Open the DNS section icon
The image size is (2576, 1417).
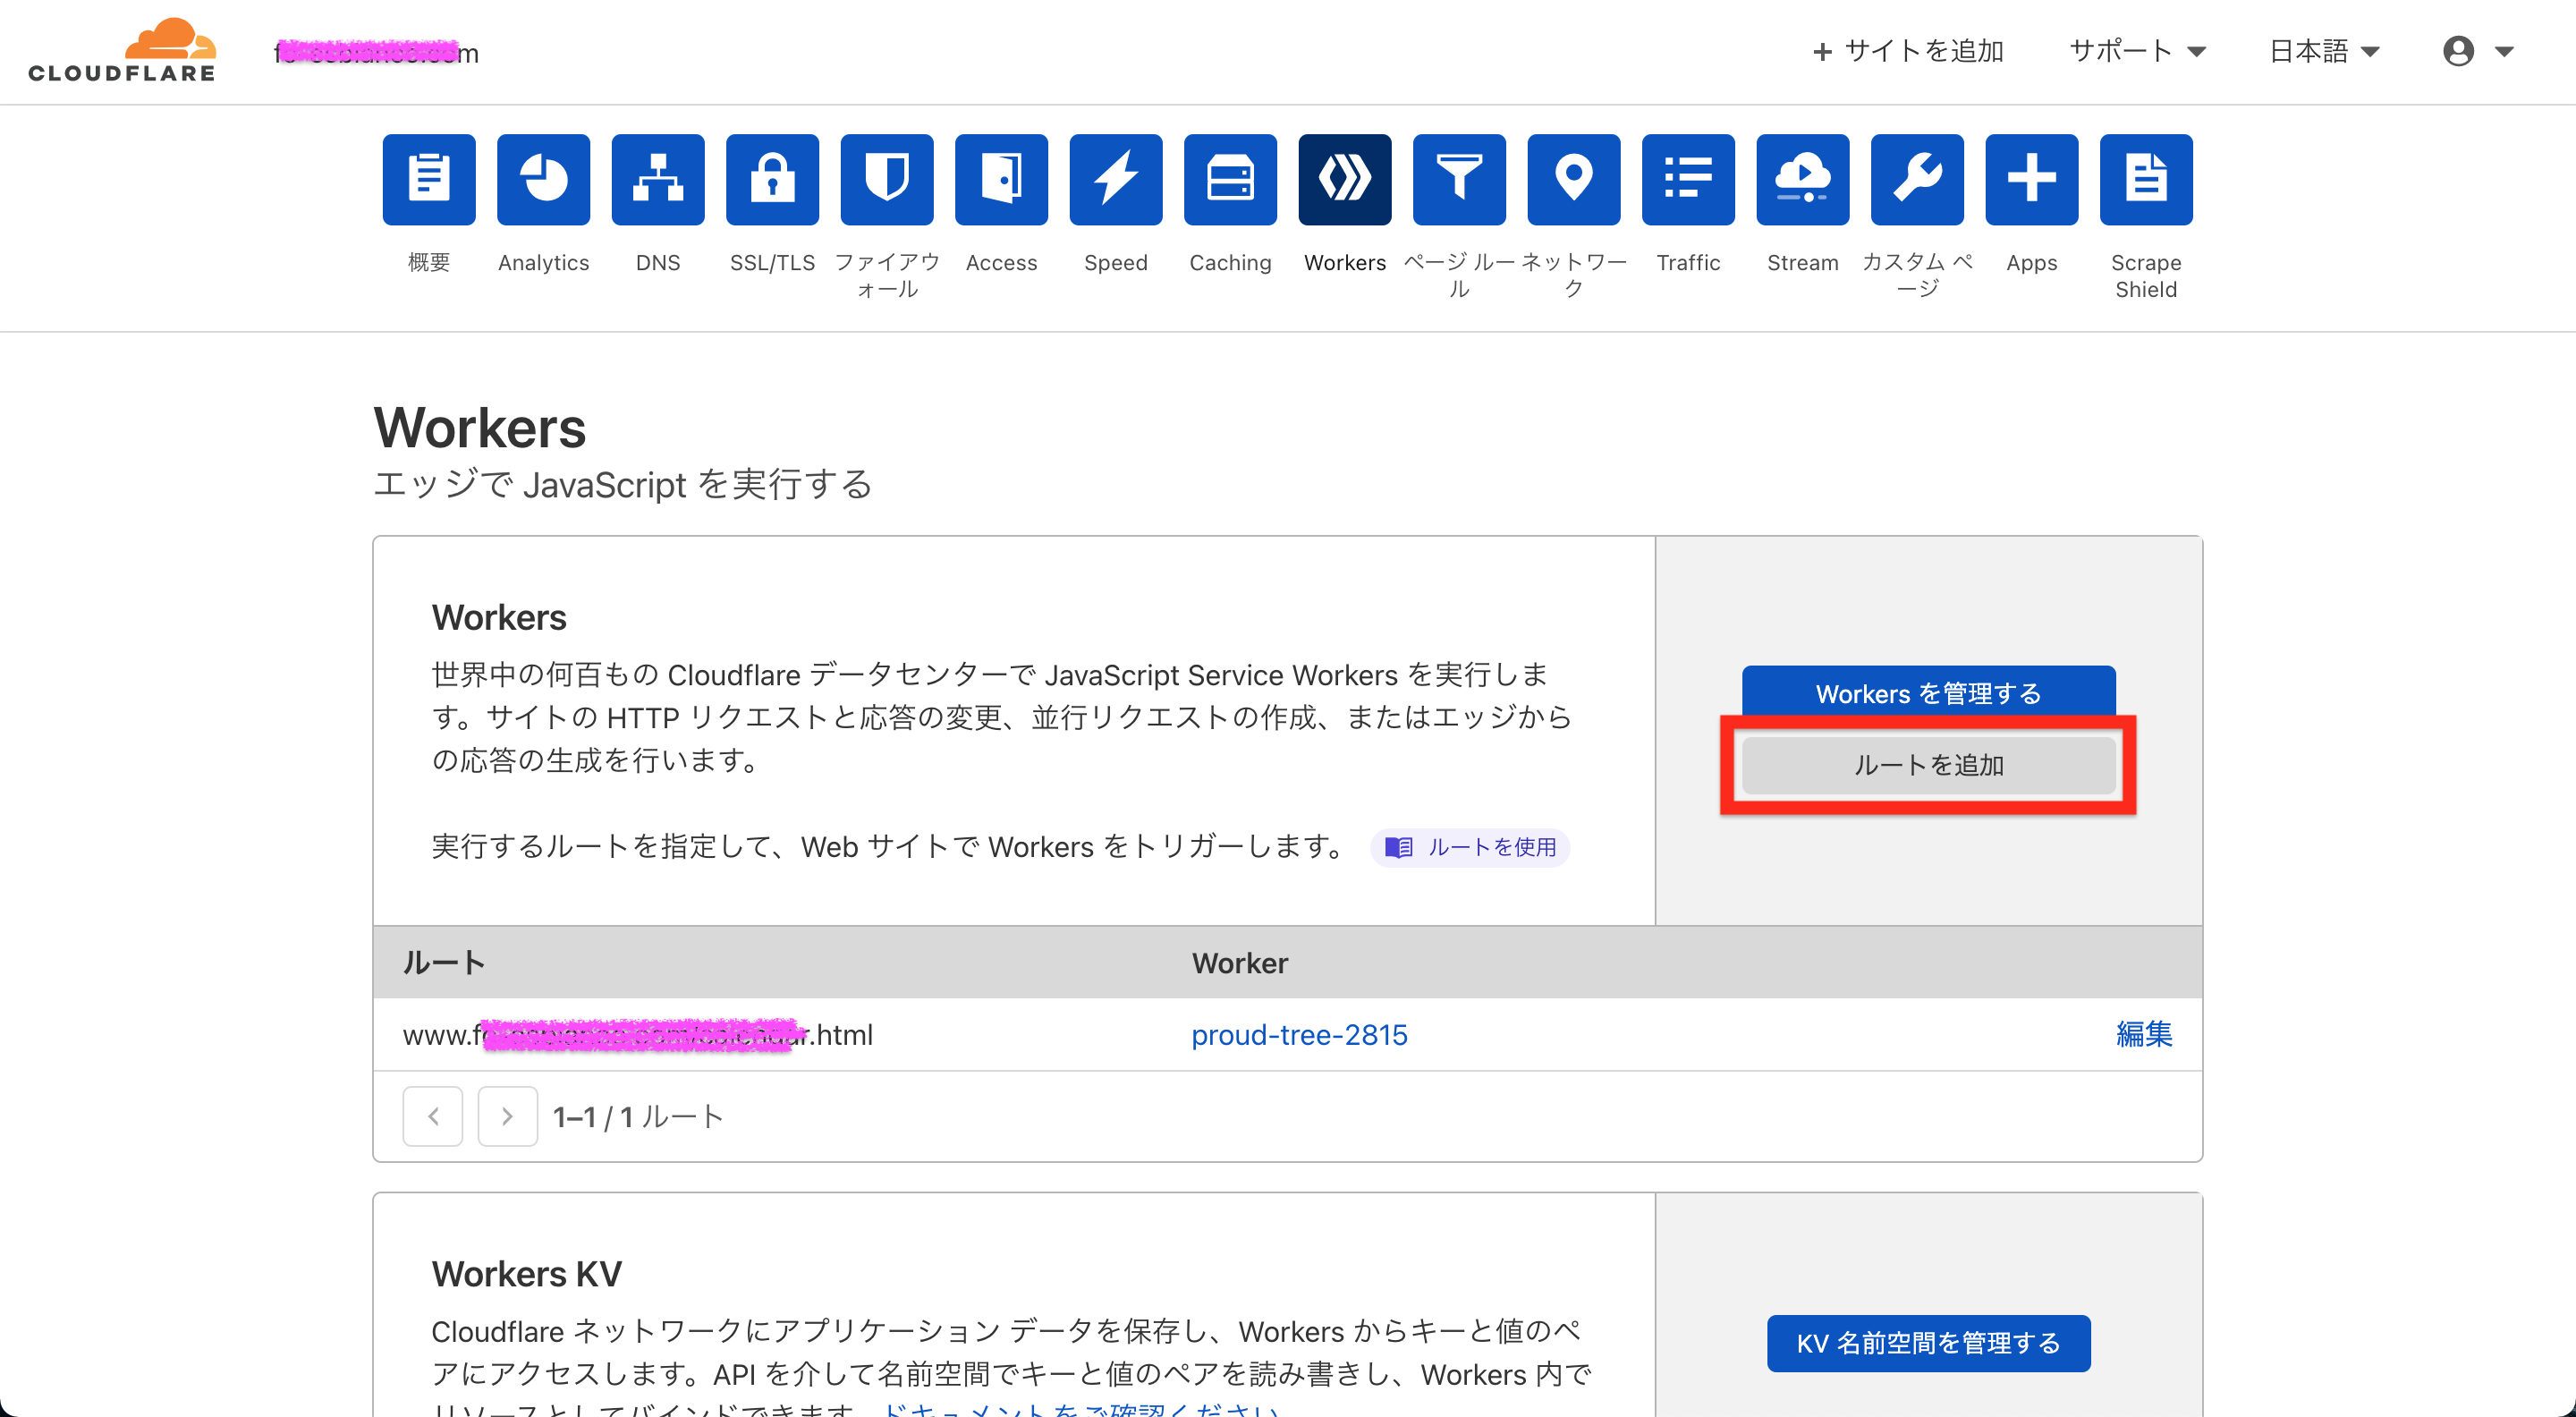[x=657, y=180]
